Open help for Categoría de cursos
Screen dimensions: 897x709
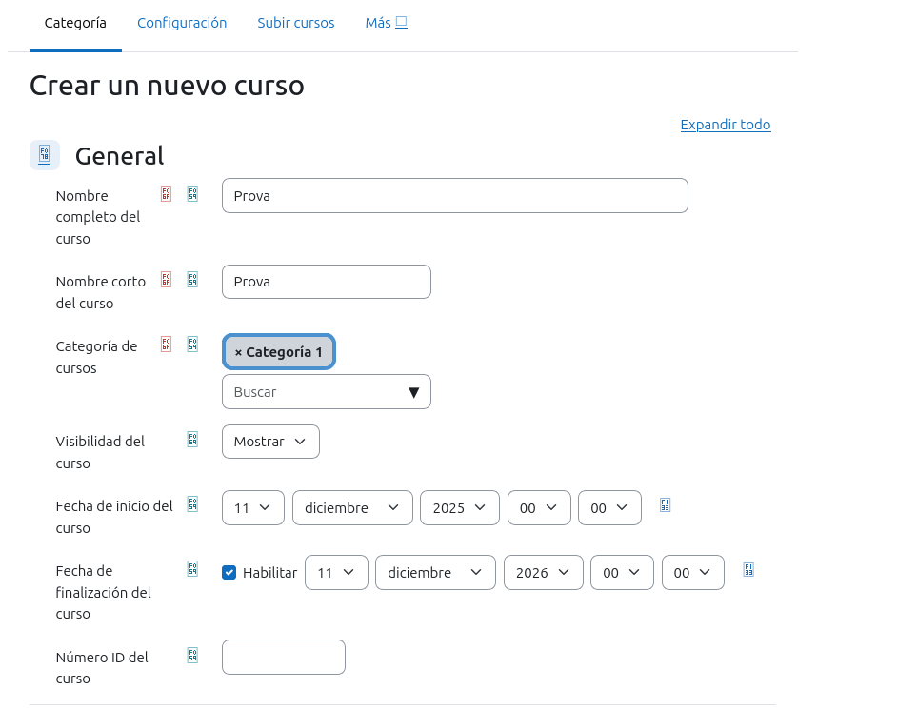coord(192,345)
